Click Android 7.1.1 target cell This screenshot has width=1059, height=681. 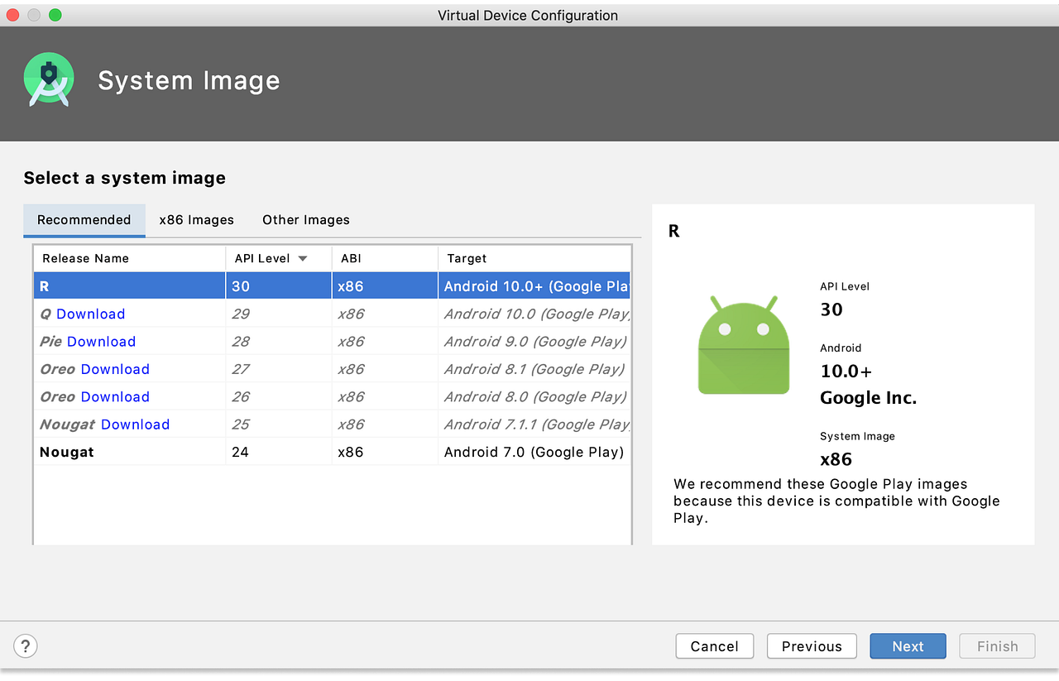click(x=534, y=424)
